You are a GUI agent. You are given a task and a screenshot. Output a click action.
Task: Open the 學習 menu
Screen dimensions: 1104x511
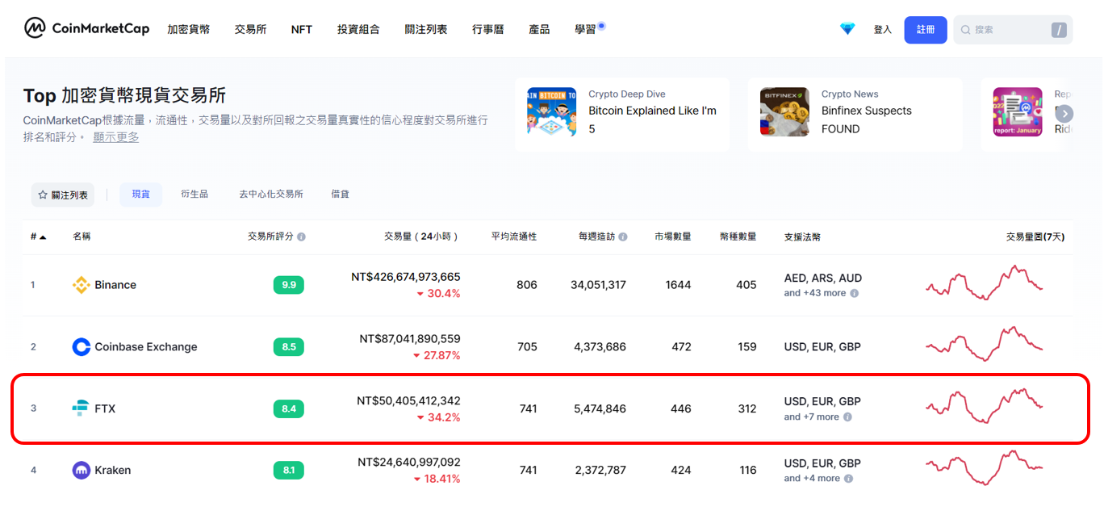coord(586,29)
